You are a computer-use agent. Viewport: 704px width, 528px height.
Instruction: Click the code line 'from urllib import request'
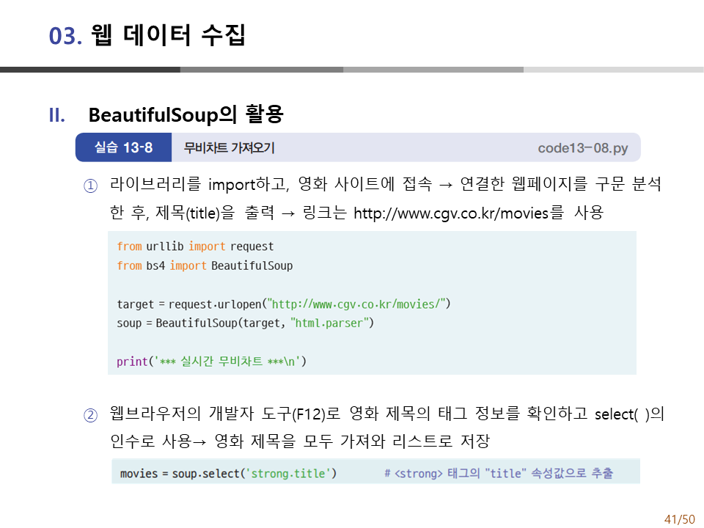pyautogui.click(x=195, y=246)
